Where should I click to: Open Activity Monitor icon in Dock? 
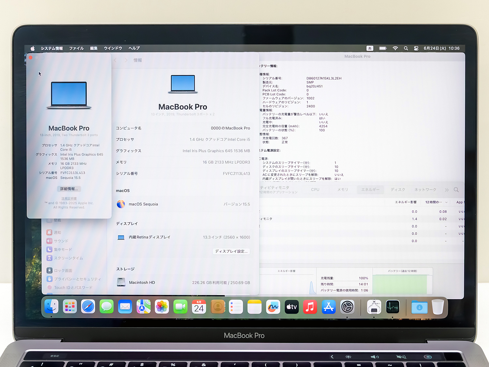pos(393,307)
